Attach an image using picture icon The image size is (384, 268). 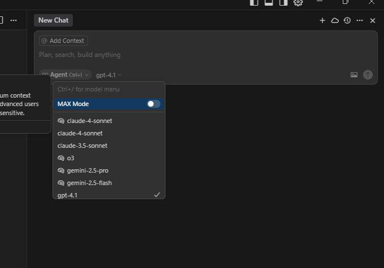click(354, 74)
